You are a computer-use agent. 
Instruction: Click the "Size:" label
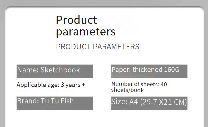[119, 102]
